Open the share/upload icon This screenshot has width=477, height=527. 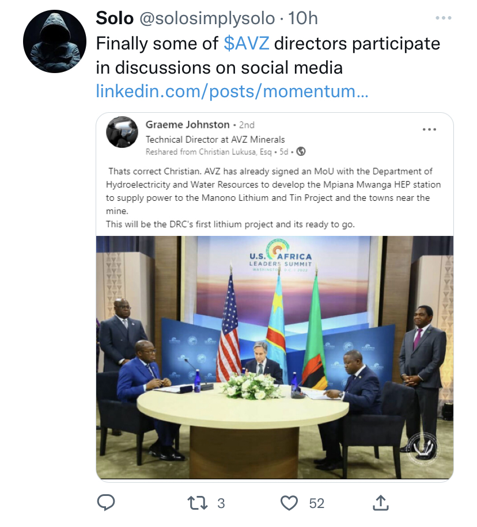pos(380,503)
